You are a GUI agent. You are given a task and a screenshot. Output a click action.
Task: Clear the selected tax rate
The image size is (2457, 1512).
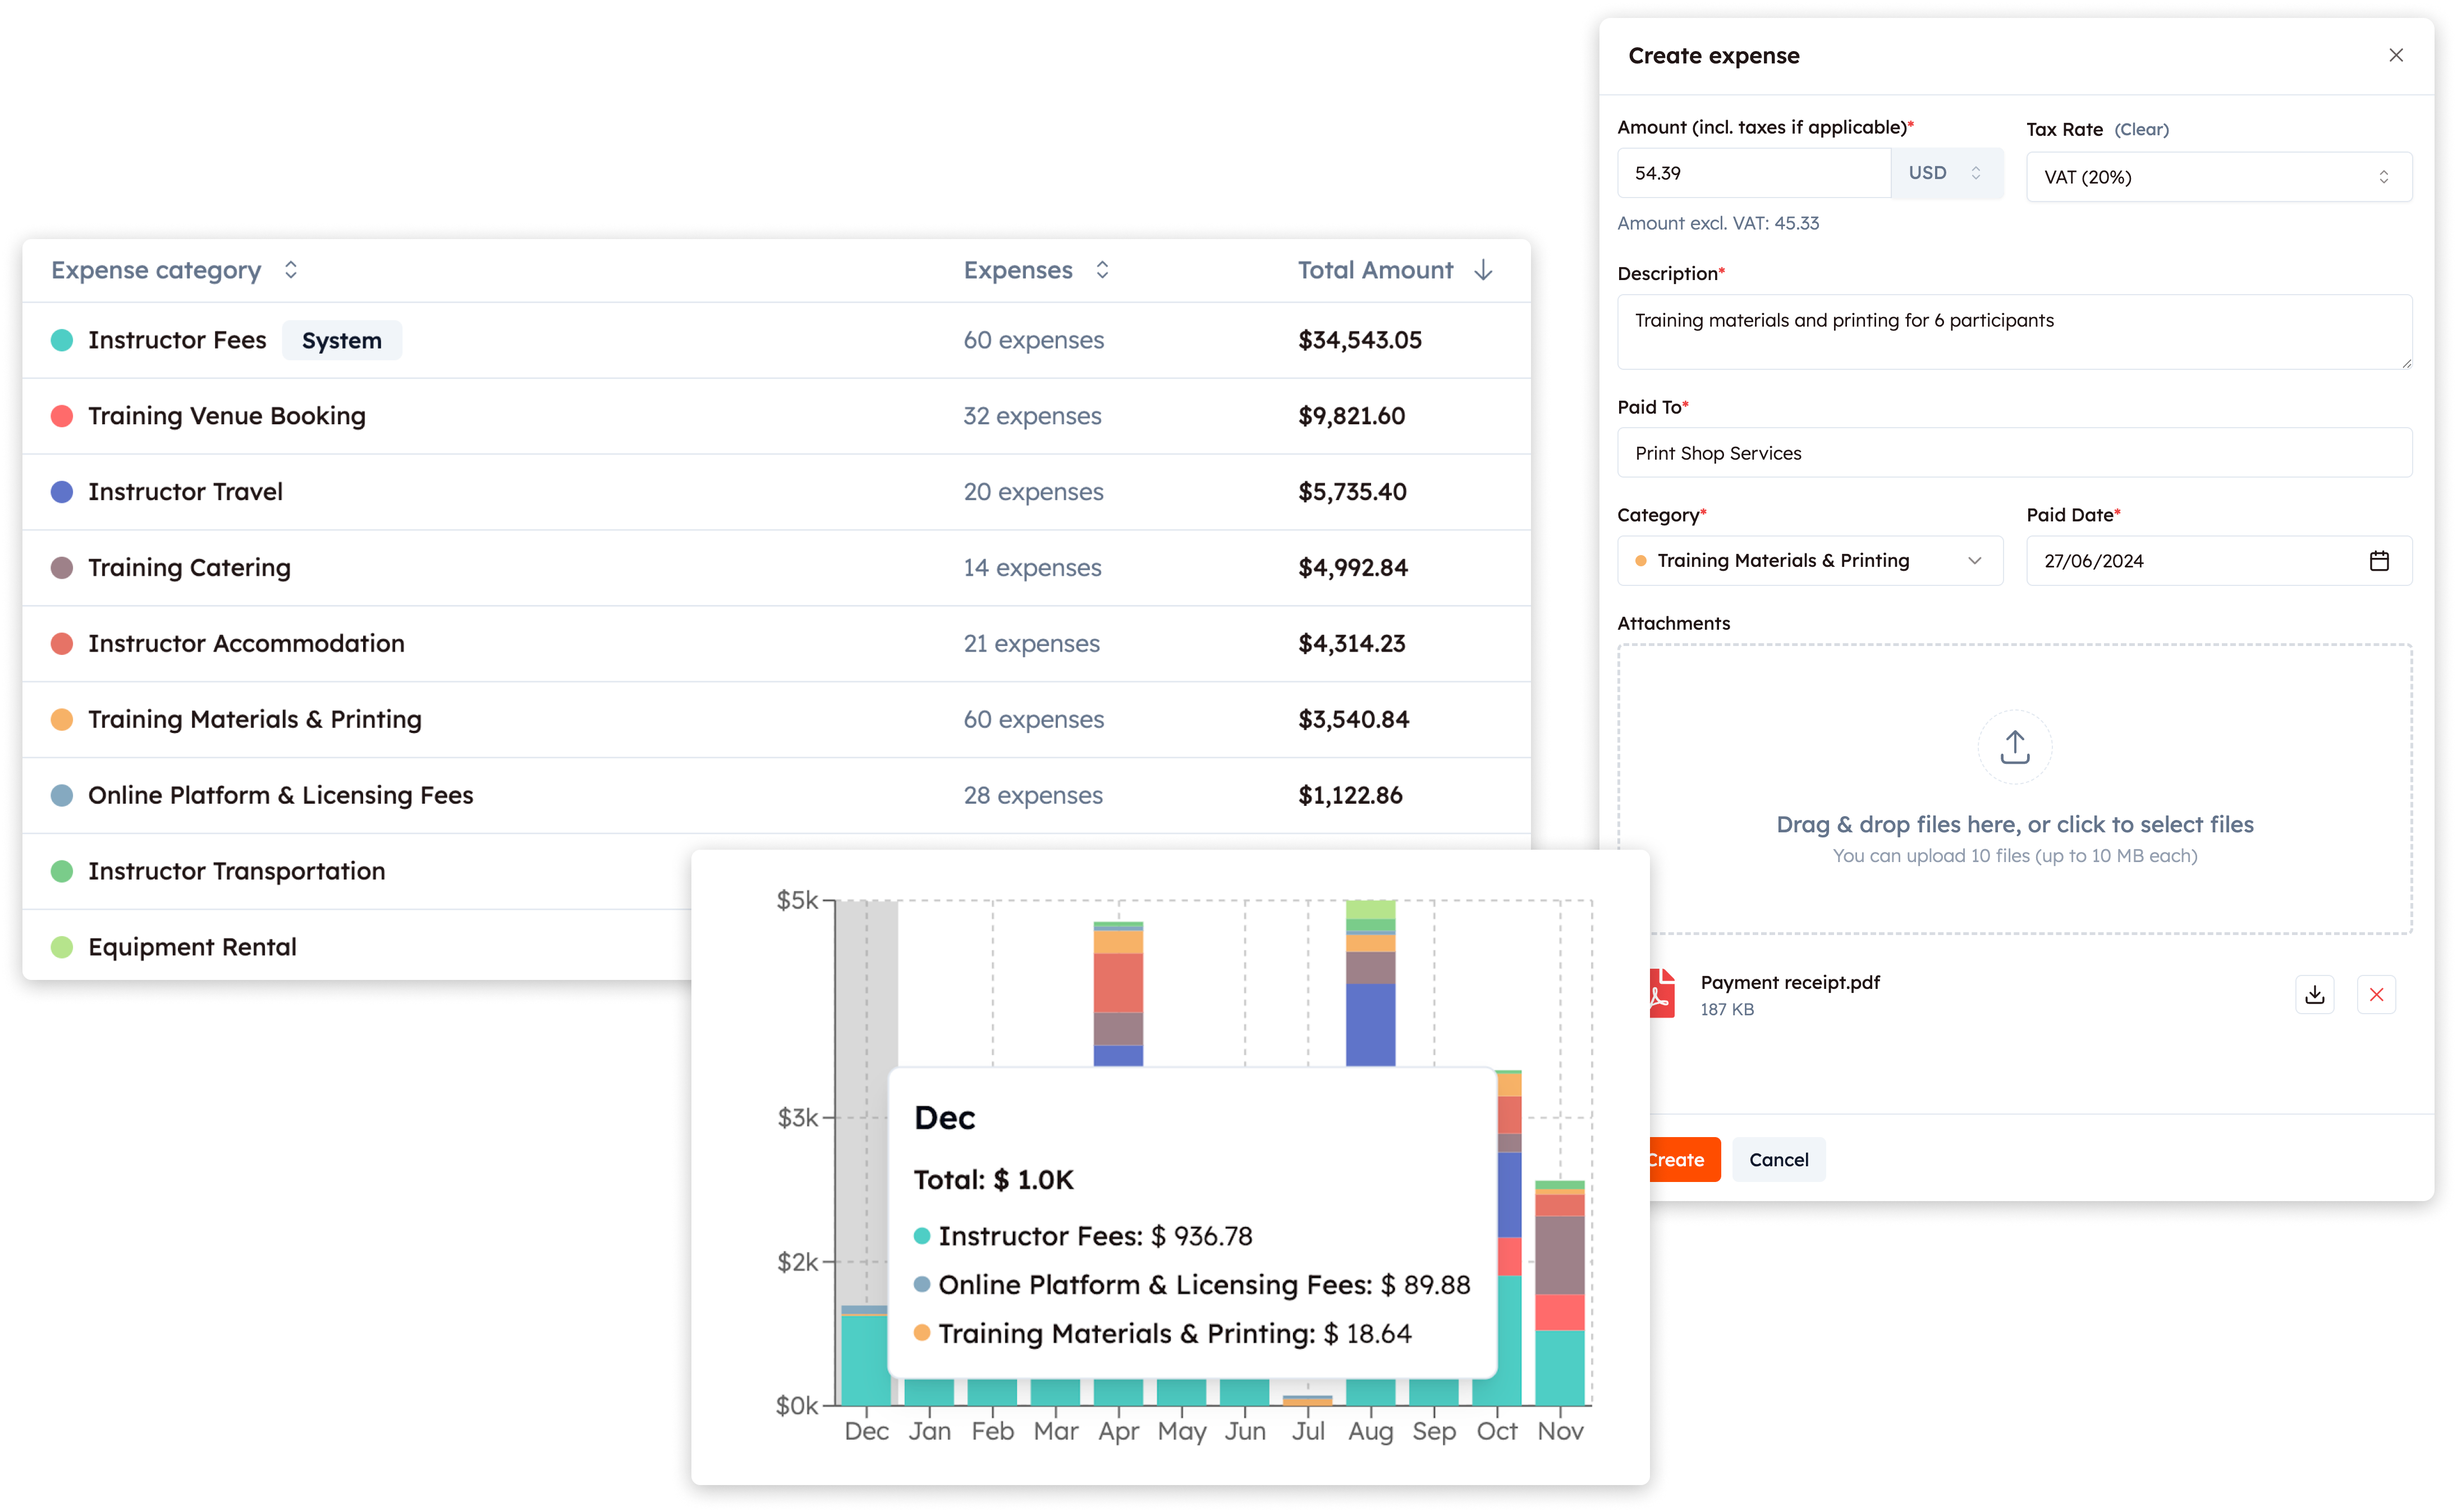tap(2142, 129)
